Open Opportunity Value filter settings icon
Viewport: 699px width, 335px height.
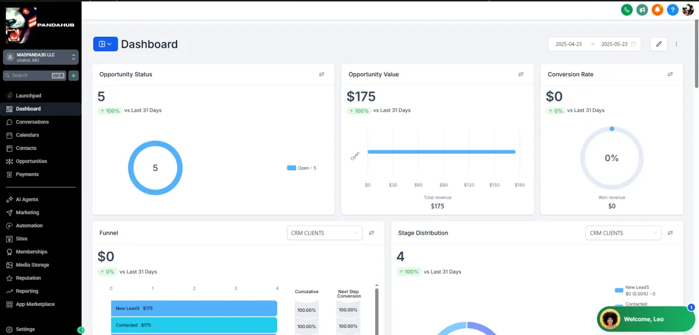521,75
